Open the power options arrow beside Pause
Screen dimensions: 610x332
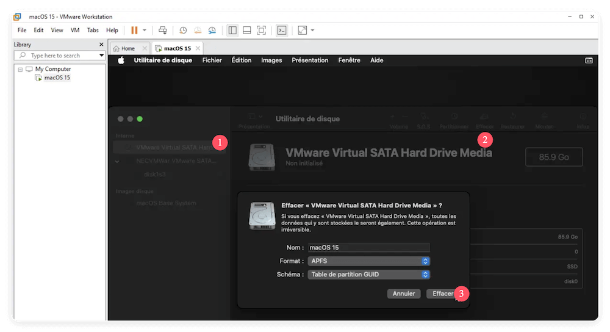point(145,31)
